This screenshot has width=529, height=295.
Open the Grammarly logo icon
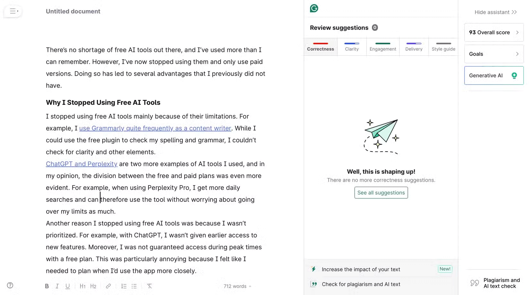314,8
